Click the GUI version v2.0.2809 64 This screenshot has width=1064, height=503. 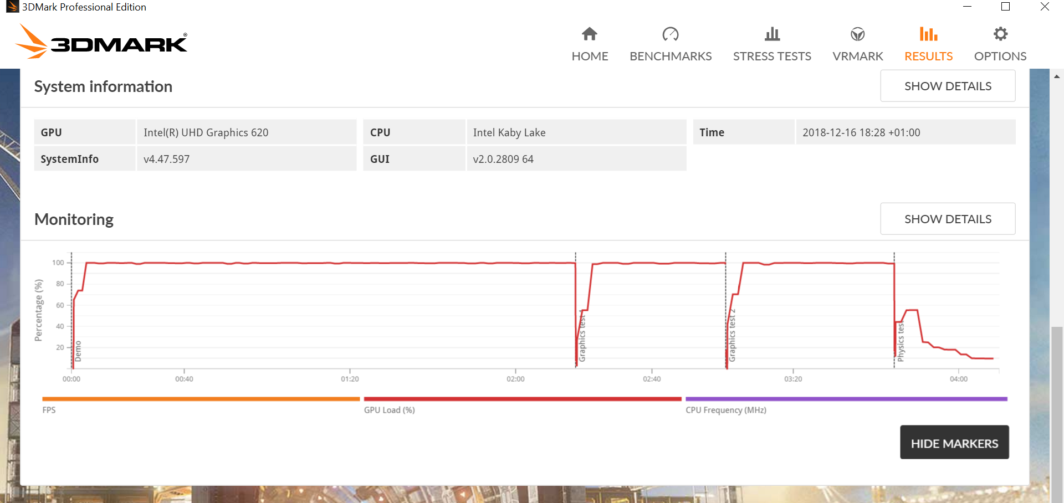503,159
